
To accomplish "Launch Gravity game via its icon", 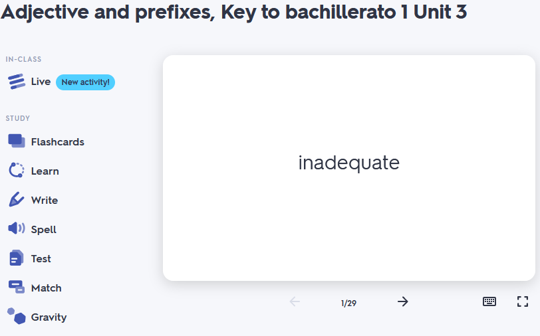I will point(17,316).
